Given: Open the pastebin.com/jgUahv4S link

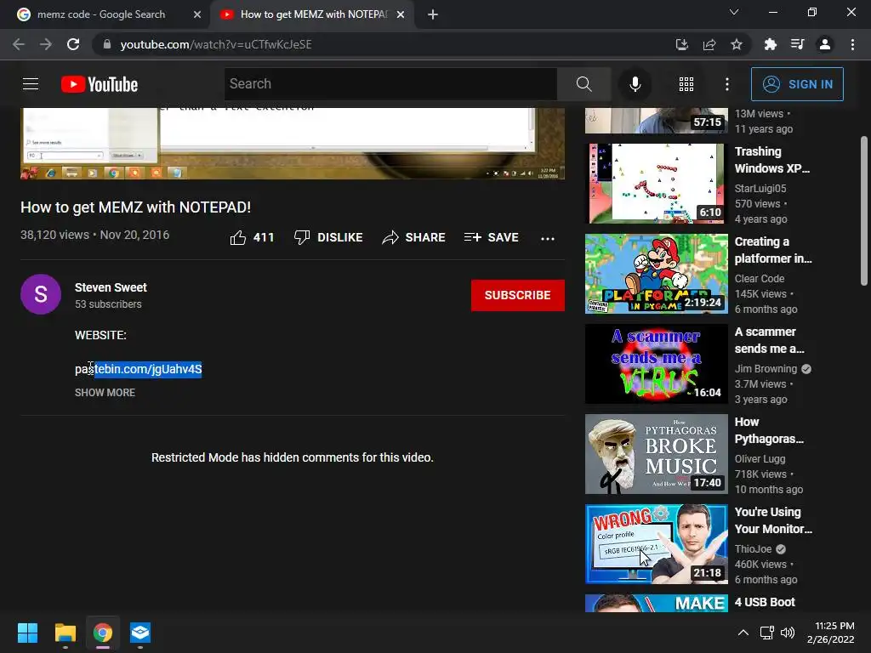Looking at the screenshot, I should 139,369.
